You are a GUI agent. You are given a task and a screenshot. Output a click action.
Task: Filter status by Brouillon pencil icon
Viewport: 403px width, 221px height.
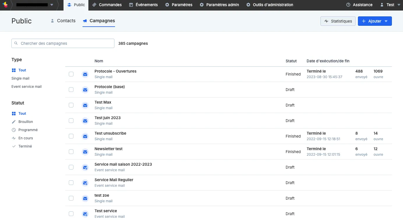point(13,122)
